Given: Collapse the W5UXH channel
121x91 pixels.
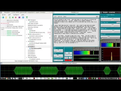Looking at the screenshot, I should (x=26, y=29).
